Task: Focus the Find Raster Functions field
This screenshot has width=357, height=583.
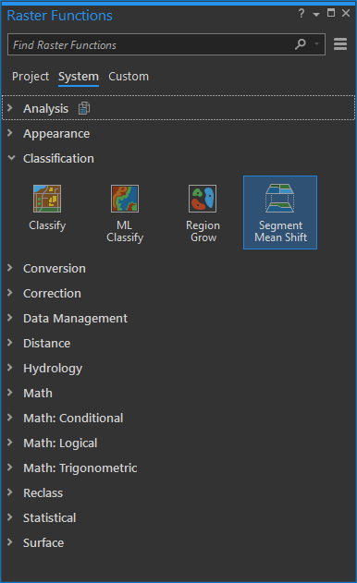Action: [151, 44]
